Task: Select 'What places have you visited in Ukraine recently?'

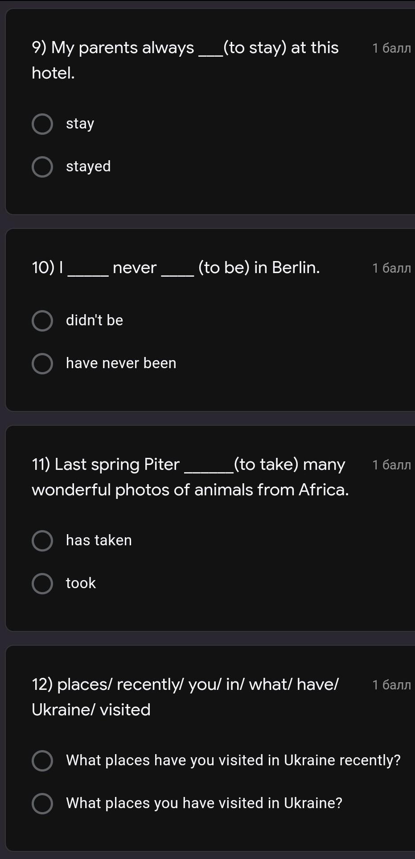Action: click(42, 761)
